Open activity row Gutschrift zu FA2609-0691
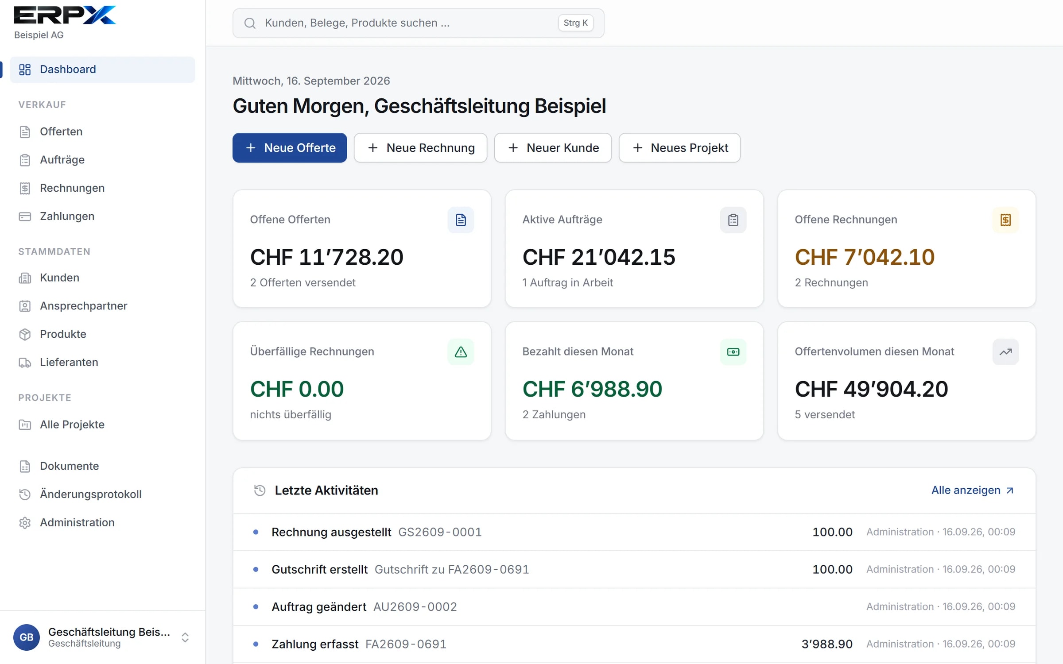 coord(634,569)
